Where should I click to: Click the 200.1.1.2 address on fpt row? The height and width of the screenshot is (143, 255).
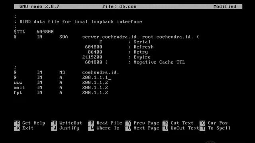click(x=95, y=93)
